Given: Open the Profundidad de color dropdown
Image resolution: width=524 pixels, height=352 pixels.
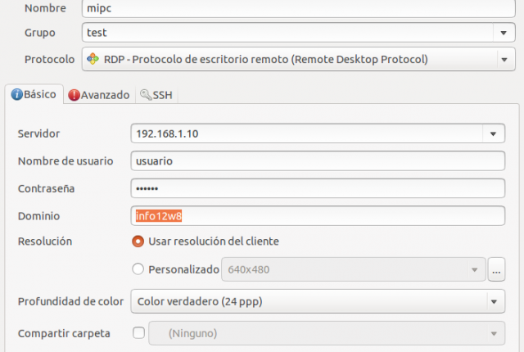Looking at the screenshot, I should point(494,301).
